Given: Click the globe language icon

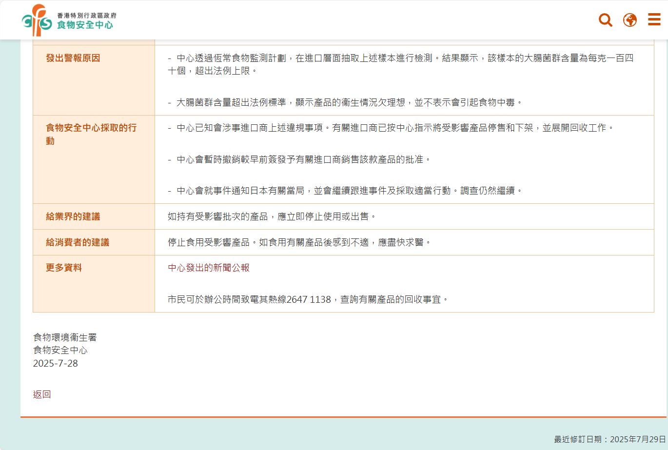Looking at the screenshot, I should (629, 20).
